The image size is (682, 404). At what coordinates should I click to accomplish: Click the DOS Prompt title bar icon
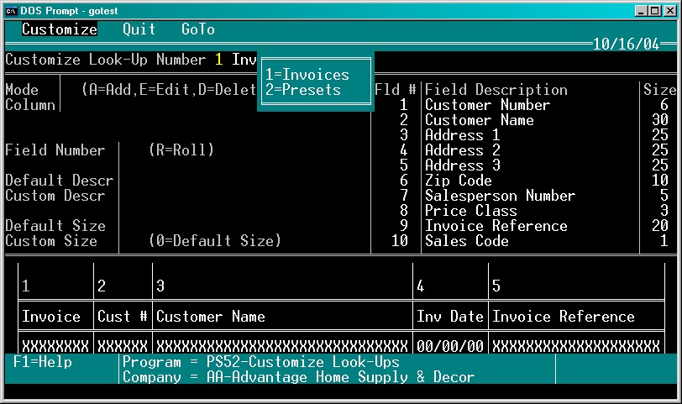11,11
